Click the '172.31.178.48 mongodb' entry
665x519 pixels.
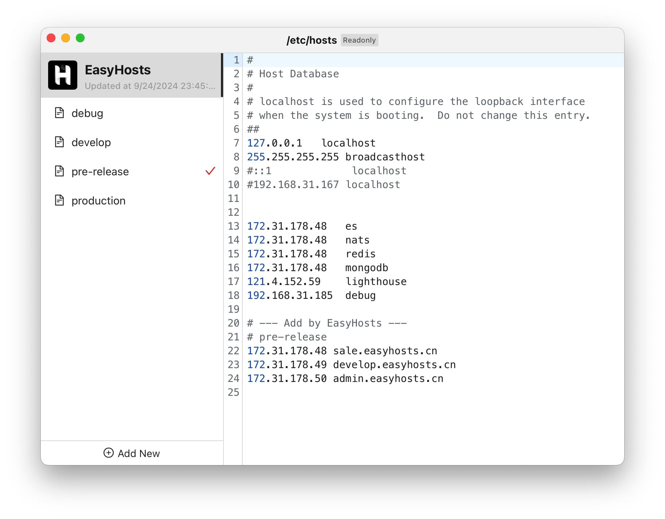point(318,268)
